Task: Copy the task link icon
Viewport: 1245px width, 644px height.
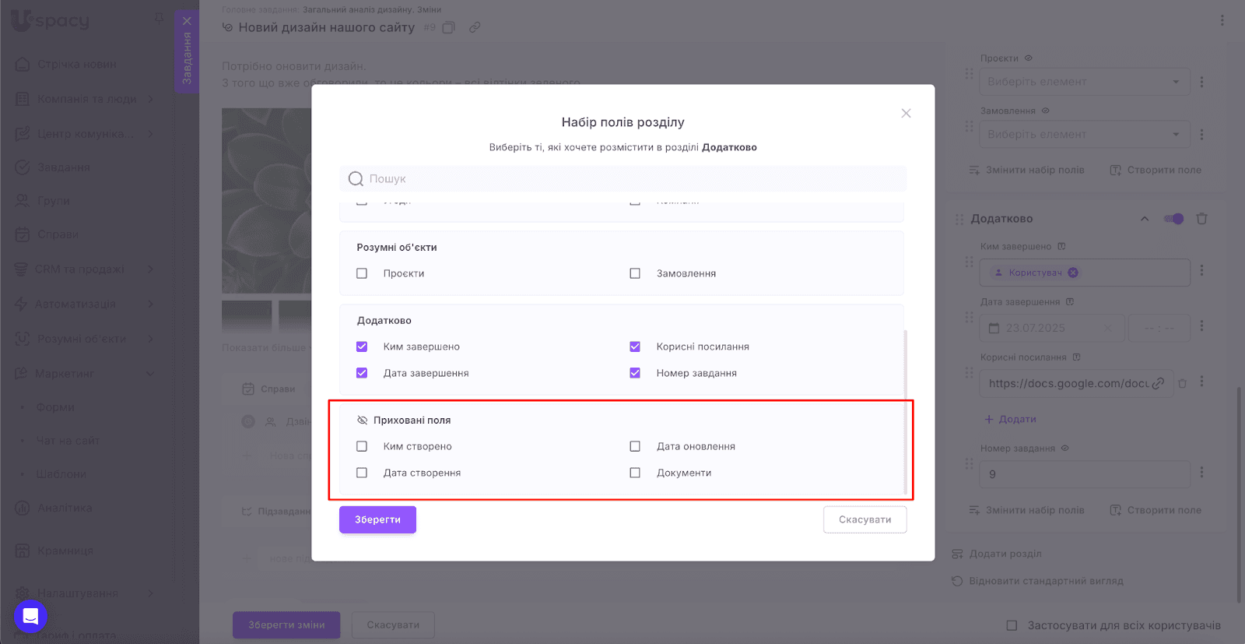Action: [475, 27]
